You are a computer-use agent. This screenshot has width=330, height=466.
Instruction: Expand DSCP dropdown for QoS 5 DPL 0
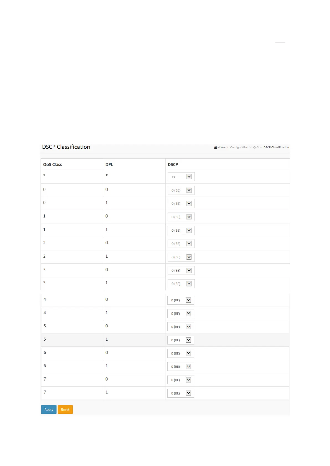pyautogui.click(x=180, y=327)
